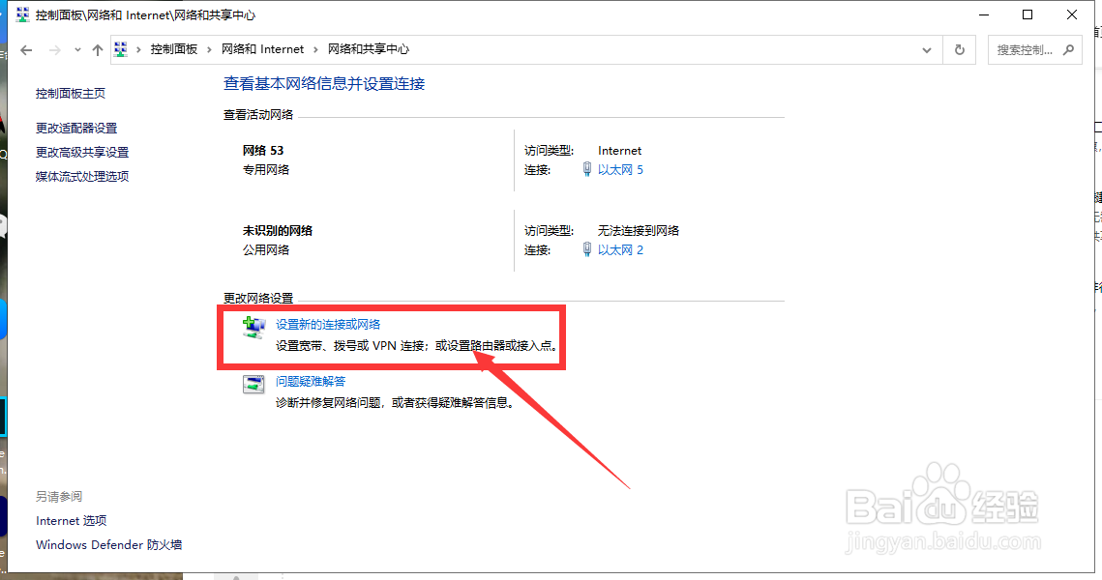
Task: Open Internet 选项 from the sidebar
Action: pyautogui.click(x=71, y=520)
